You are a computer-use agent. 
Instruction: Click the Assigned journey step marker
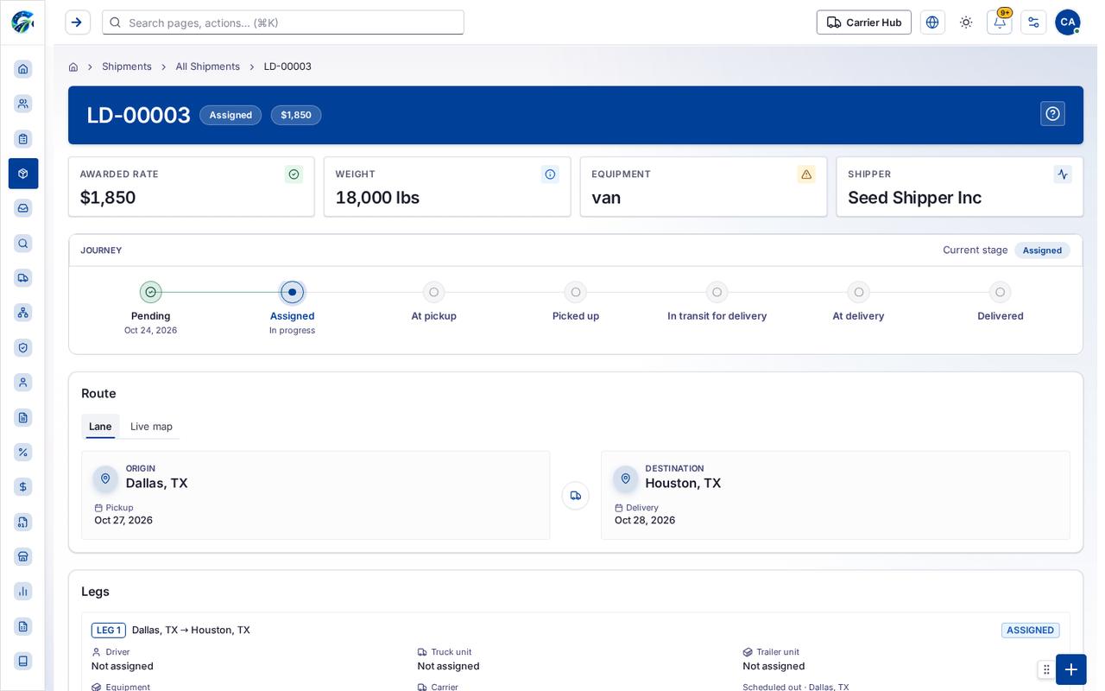[292, 292]
